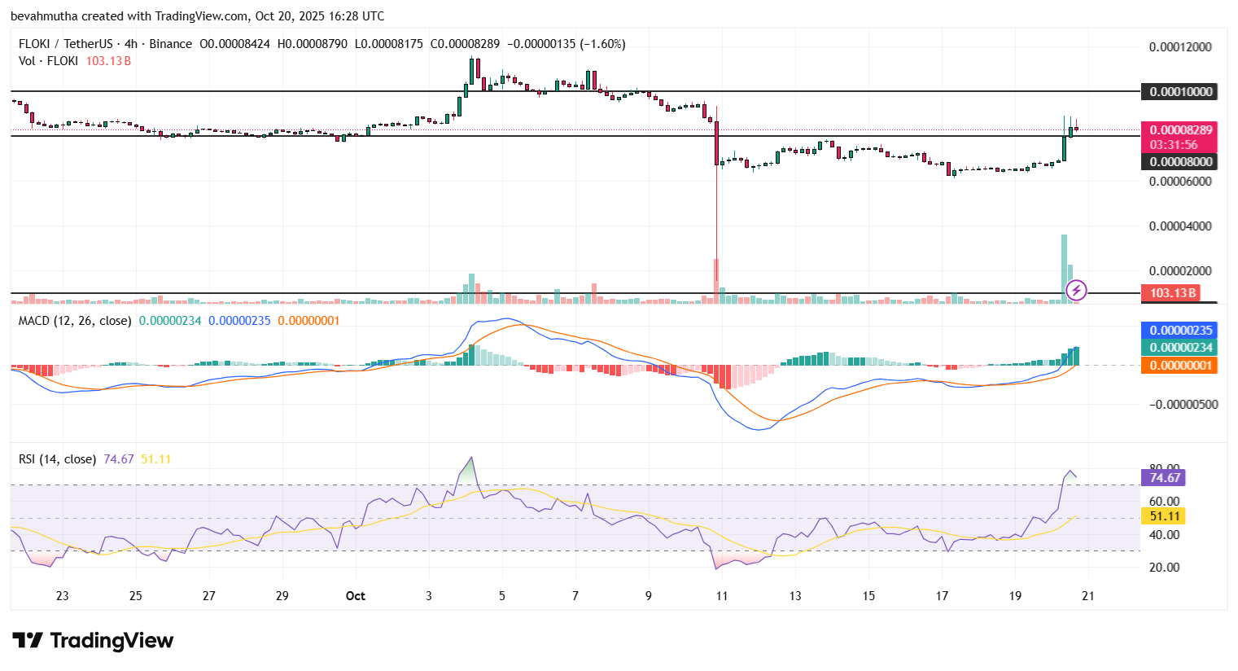Click the yellow RSI average label 51.11
The height and width of the screenshot is (671, 1238).
1165,516
